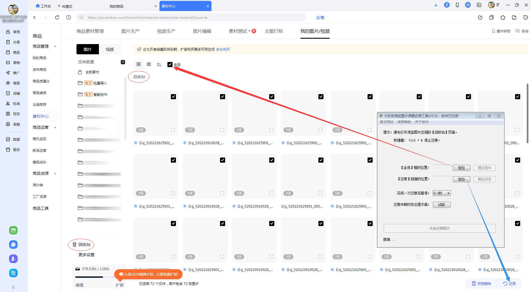This screenshot has width=531, height=292.
Task: Switch to small grid view icon
Action: click(x=149, y=64)
